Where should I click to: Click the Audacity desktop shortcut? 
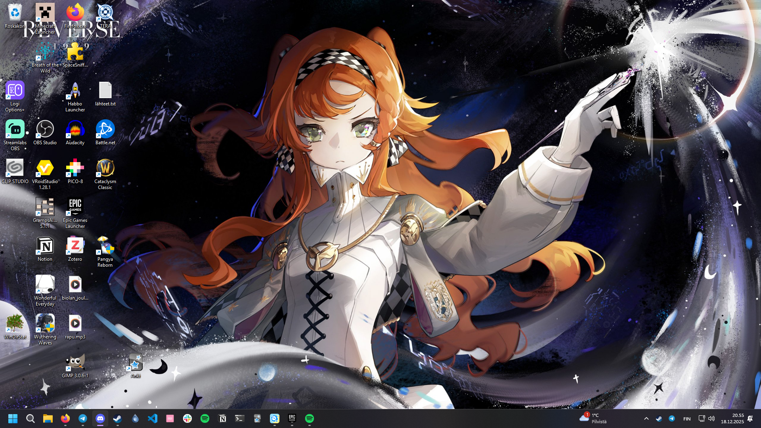pyautogui.click(x=75, y=132)
